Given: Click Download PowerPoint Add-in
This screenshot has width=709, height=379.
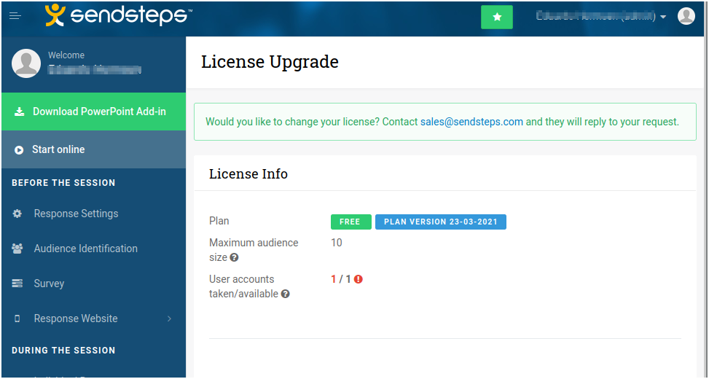Looking at the screenshot, I should [93, 112].
